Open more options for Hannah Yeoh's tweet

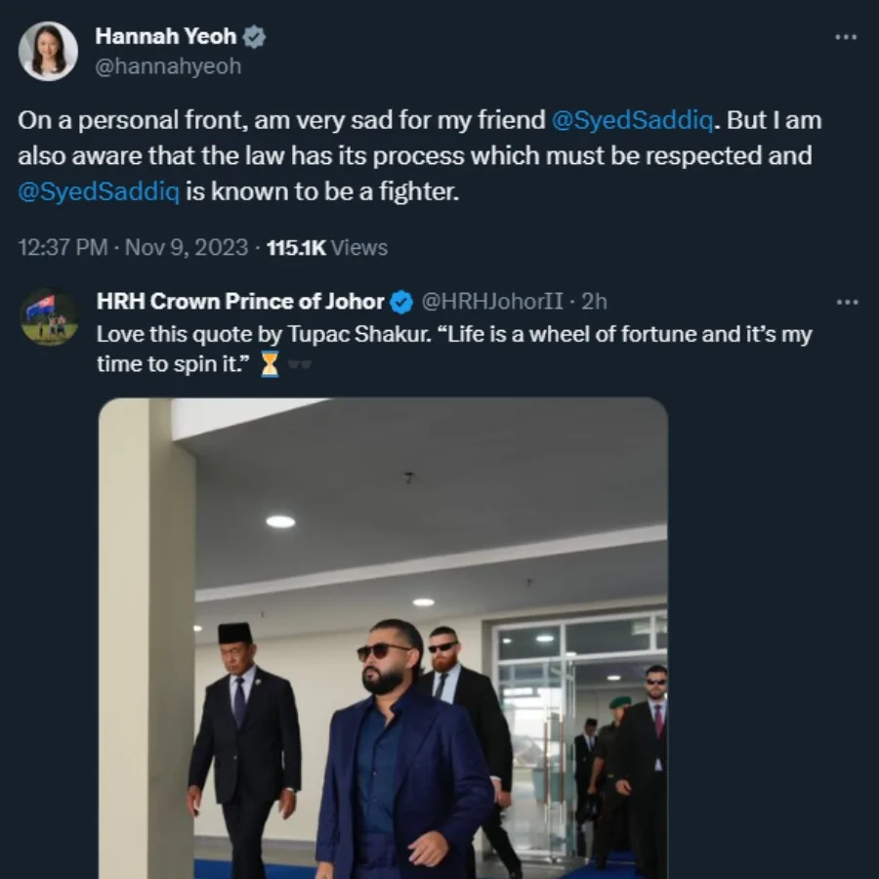pyautogui.click(x=845, y=37)
